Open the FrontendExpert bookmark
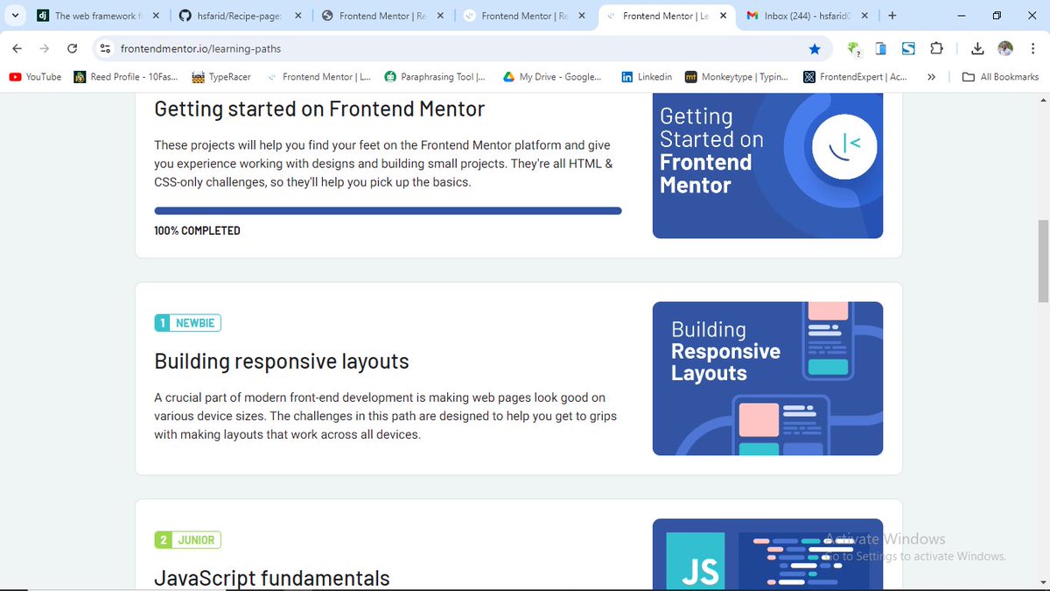The height and width of the screenshot is (591, 1050). (856, 77)
